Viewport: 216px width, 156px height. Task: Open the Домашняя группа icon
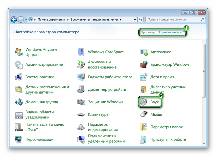pyautogui.click(x=19, y=102)
